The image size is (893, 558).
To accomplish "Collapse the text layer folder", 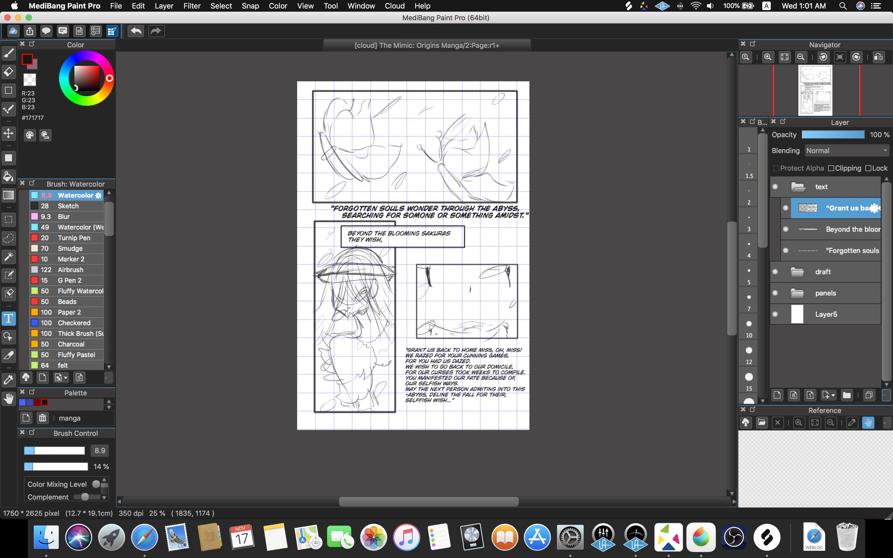I will point(798,187).
